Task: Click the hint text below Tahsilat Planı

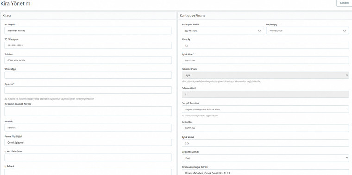Action: pyautogui.click(x=221, y=81)
